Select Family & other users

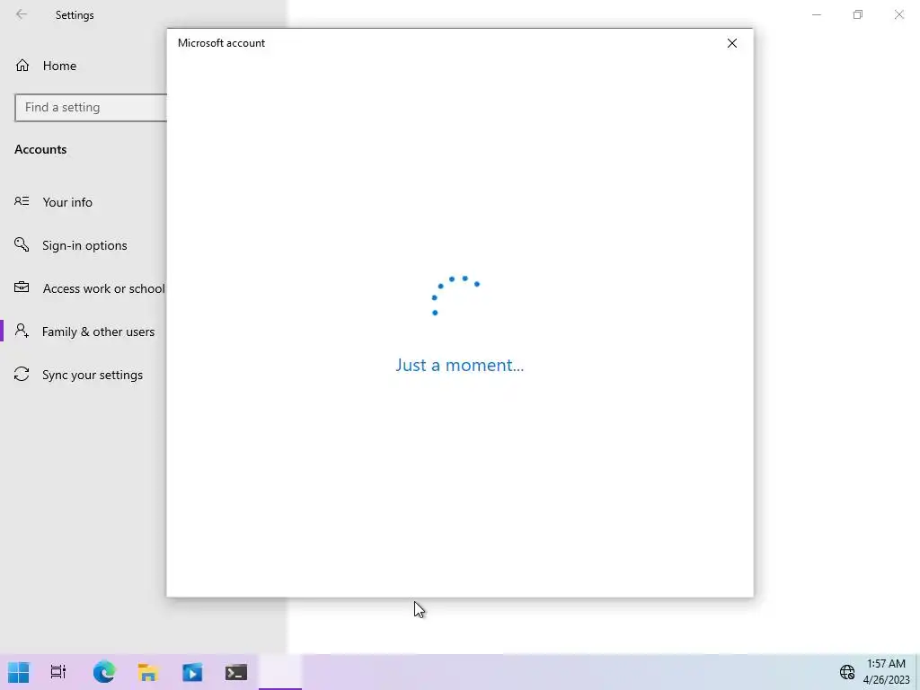tap(84, 332)
